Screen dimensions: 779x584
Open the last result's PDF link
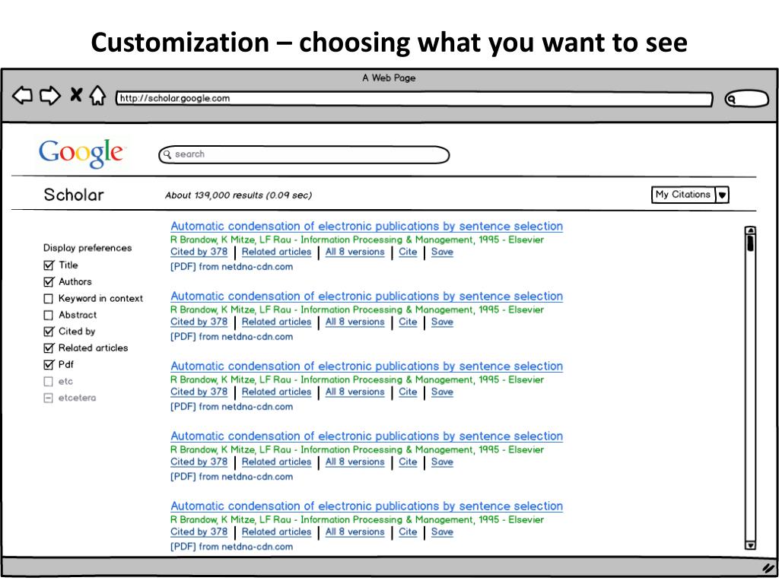(x=231, y=547)
